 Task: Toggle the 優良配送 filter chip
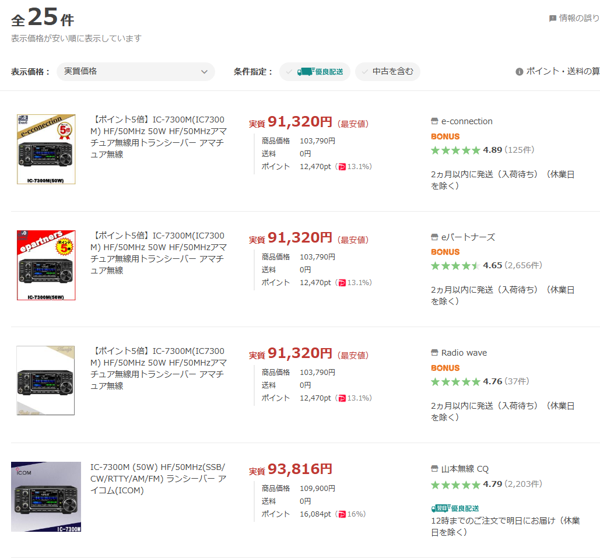click(x=314, y=72)
